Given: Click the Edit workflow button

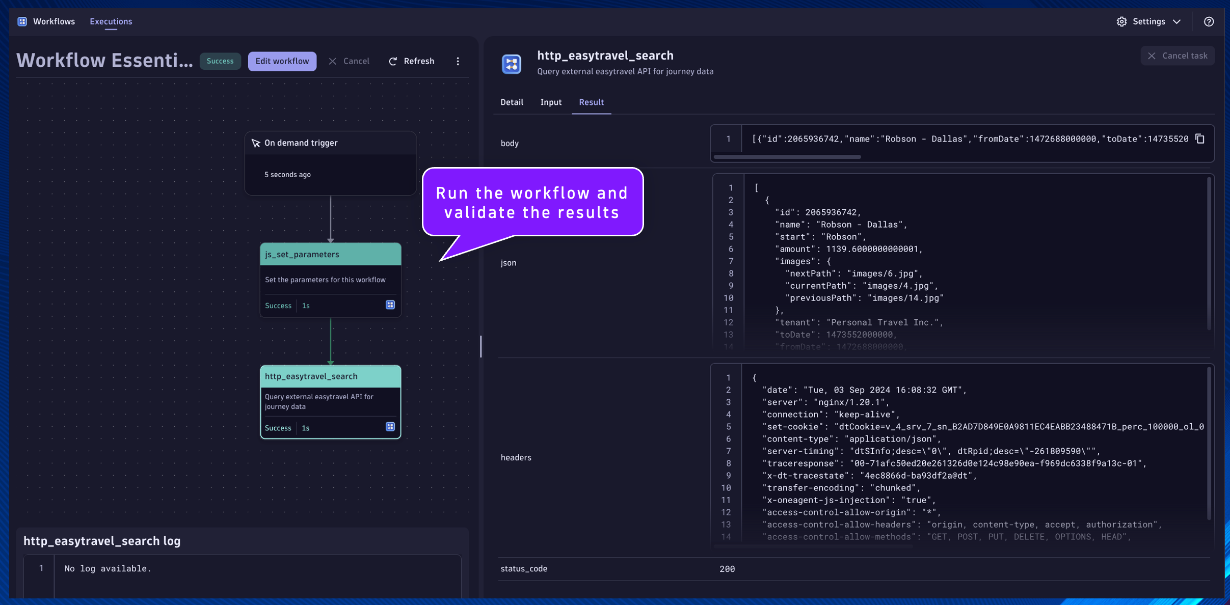Looking at the screenshot, I should pos(282,61).
